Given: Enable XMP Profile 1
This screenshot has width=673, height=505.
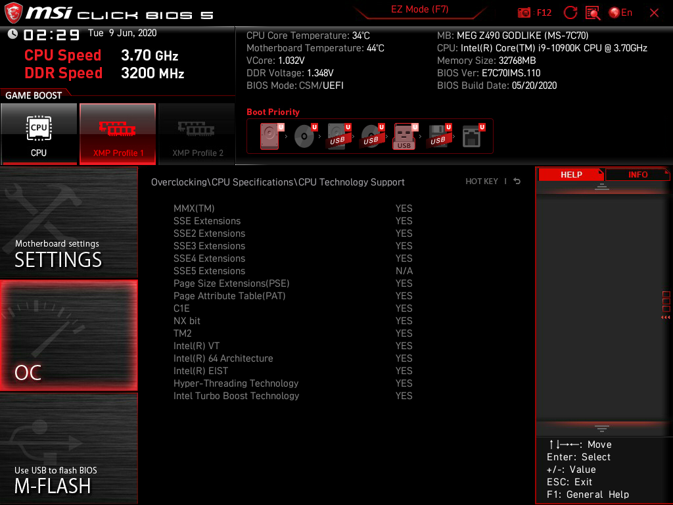Looking at the screenshot, I should click(x=118, y=134).
